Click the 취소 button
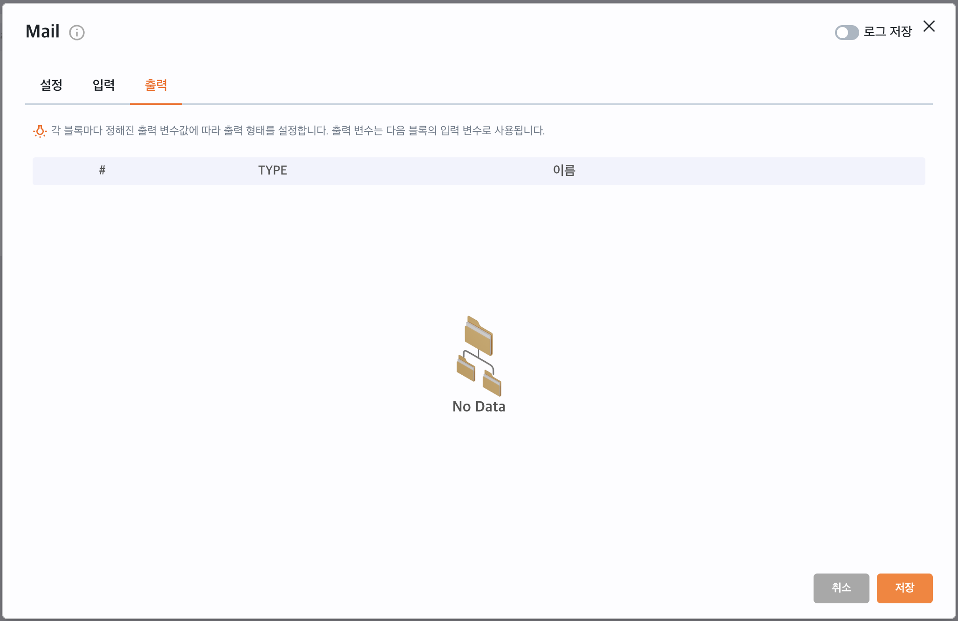The image size is (958, 621). [841, 588]
